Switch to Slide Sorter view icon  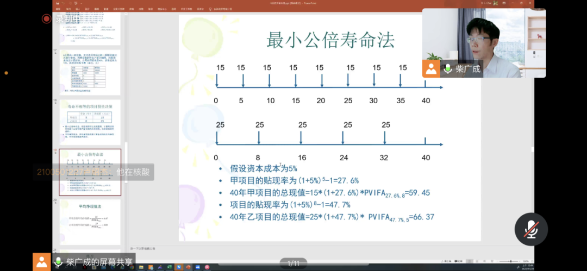[x=477, y=261]
